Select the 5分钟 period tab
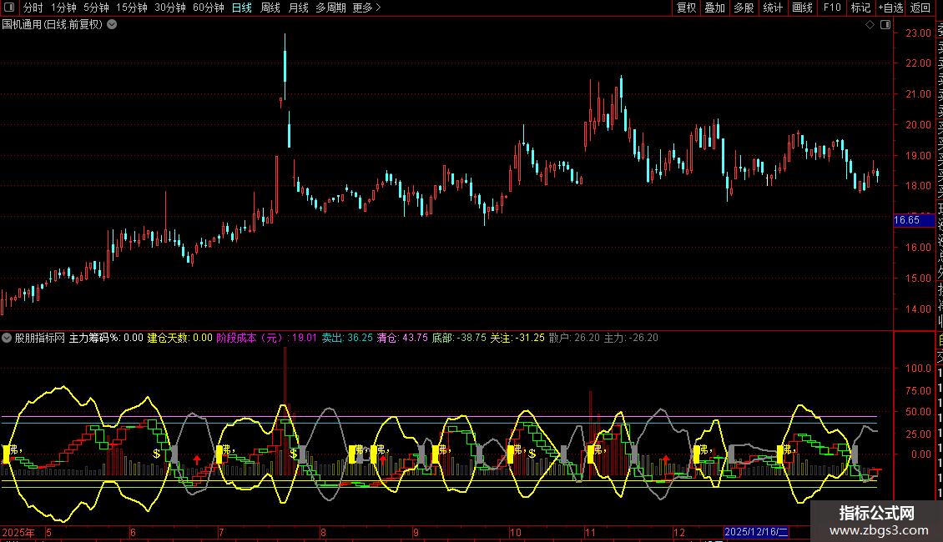 coord(97,8)
